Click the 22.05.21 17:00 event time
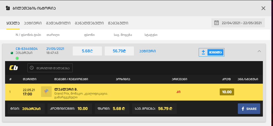This screenshot has height=126, width=273. coord(29,92)
